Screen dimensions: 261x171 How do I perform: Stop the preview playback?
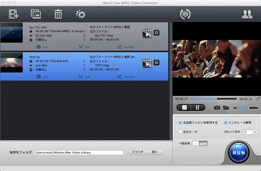coord(184,108)
